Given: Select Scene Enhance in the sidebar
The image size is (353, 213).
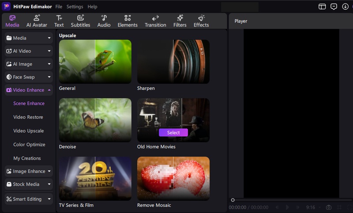Looking at the screenshot, I should point(29,103).
